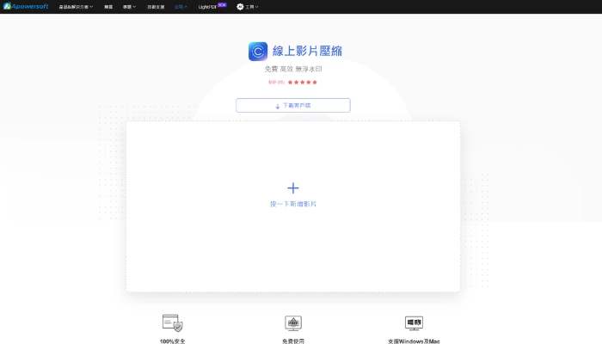Viewport: 602px width, 344px height.
Task: Click the 線上影片壓縮 page title
Action: coord(307,51)
